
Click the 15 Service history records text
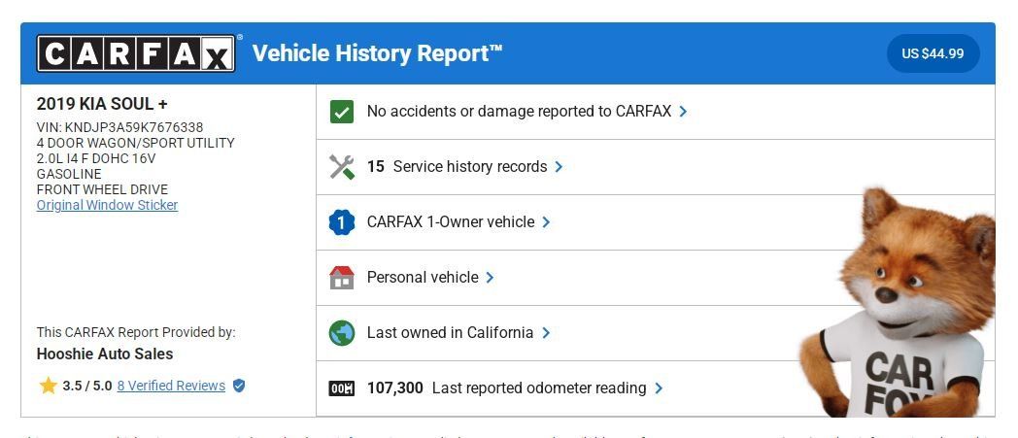point(458,167)
